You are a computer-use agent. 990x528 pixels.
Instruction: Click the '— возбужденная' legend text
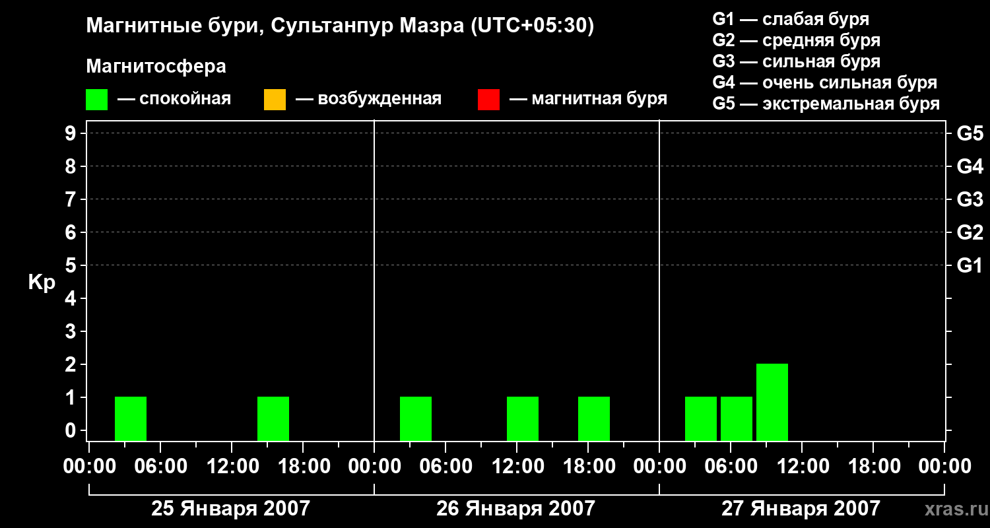coord(368,99)
